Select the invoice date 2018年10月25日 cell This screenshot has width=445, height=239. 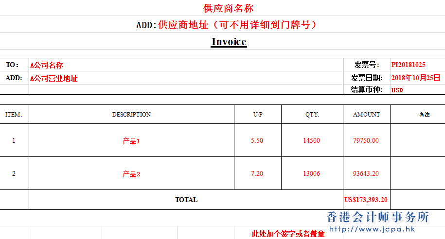(415, 78)
